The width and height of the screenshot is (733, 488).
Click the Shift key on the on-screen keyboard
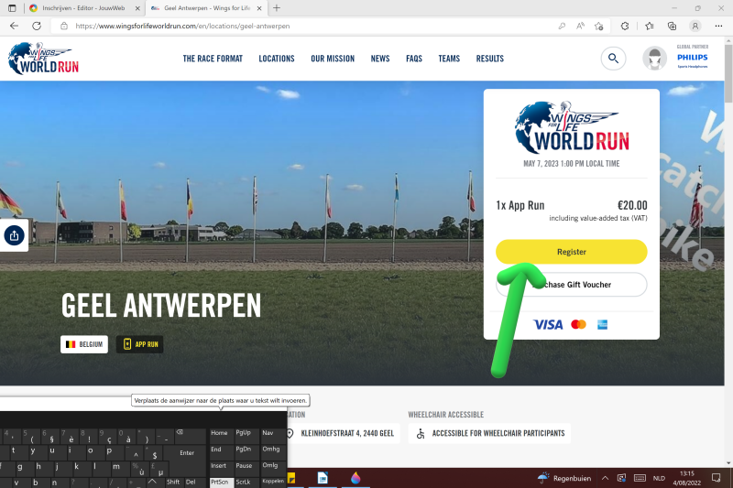(173, 482)
